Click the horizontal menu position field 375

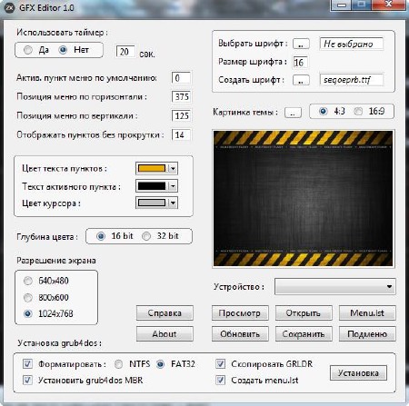click(x=181, y=97)
